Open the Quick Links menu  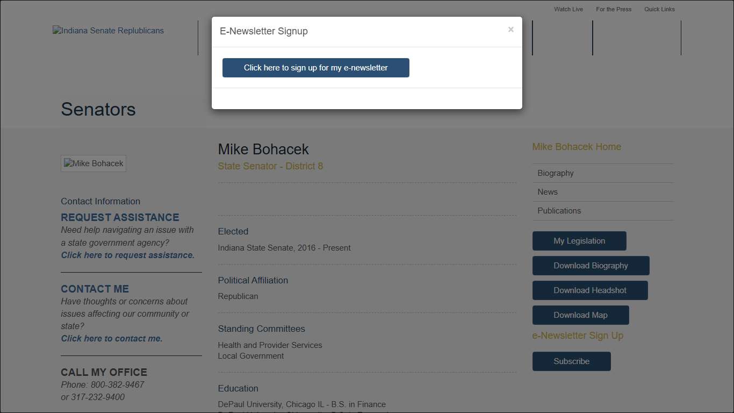click(x=659, y=9)
